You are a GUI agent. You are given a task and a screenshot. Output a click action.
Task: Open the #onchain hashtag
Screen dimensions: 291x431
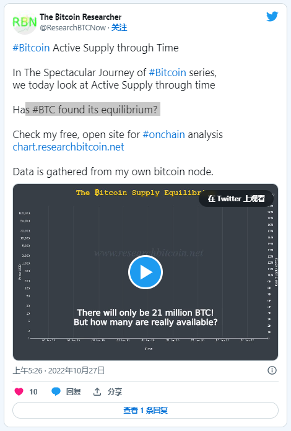(164, 135)
